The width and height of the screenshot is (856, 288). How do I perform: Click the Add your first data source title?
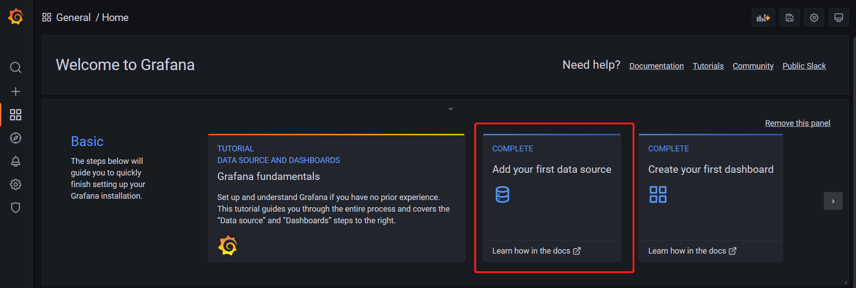point(551,169)
